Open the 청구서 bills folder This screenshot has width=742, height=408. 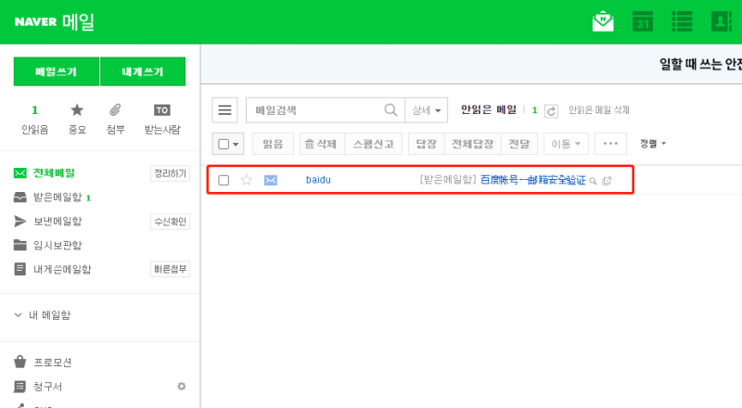point(47,387)
